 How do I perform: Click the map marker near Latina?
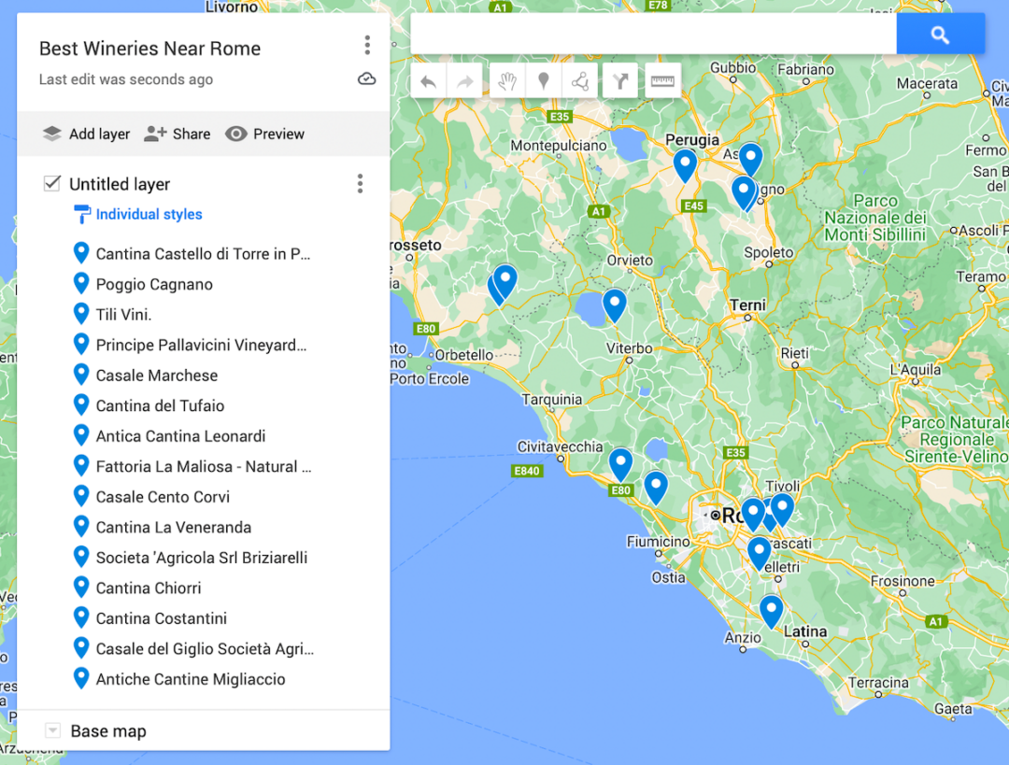[x=771, y=612]
